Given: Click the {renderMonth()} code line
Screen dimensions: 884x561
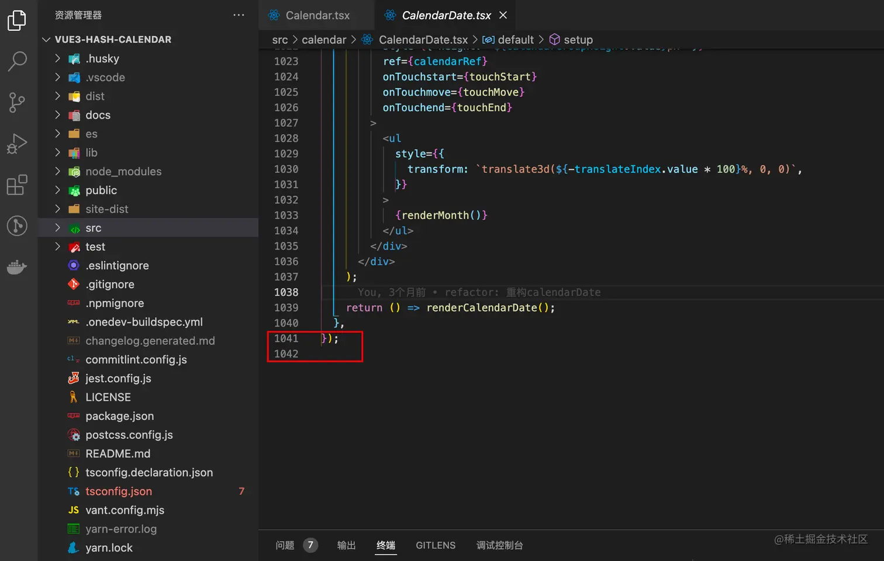Looking at the screenshot, I should [441, 215].
